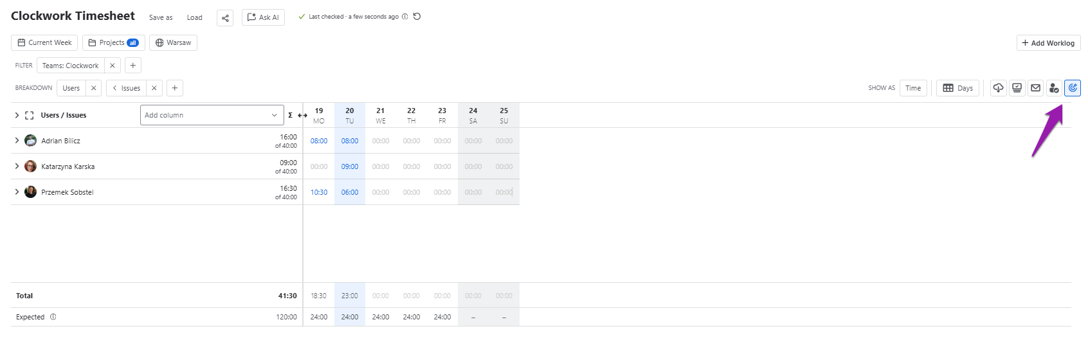The height and width of the screenshot is (349, 1088).
Task: Expand Przemek Sobstel row
Action: (x=17, y=192)
